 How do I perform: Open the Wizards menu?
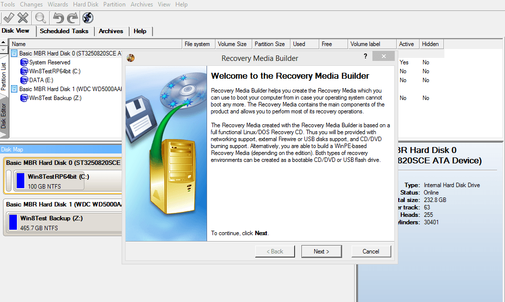[x=58, y=4]
